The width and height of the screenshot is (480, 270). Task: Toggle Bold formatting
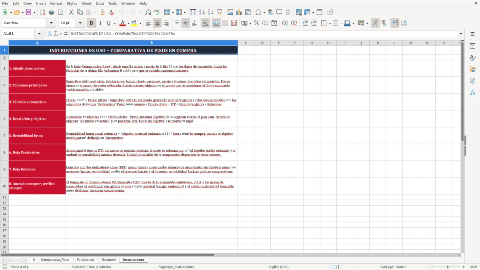coord(91,23)
